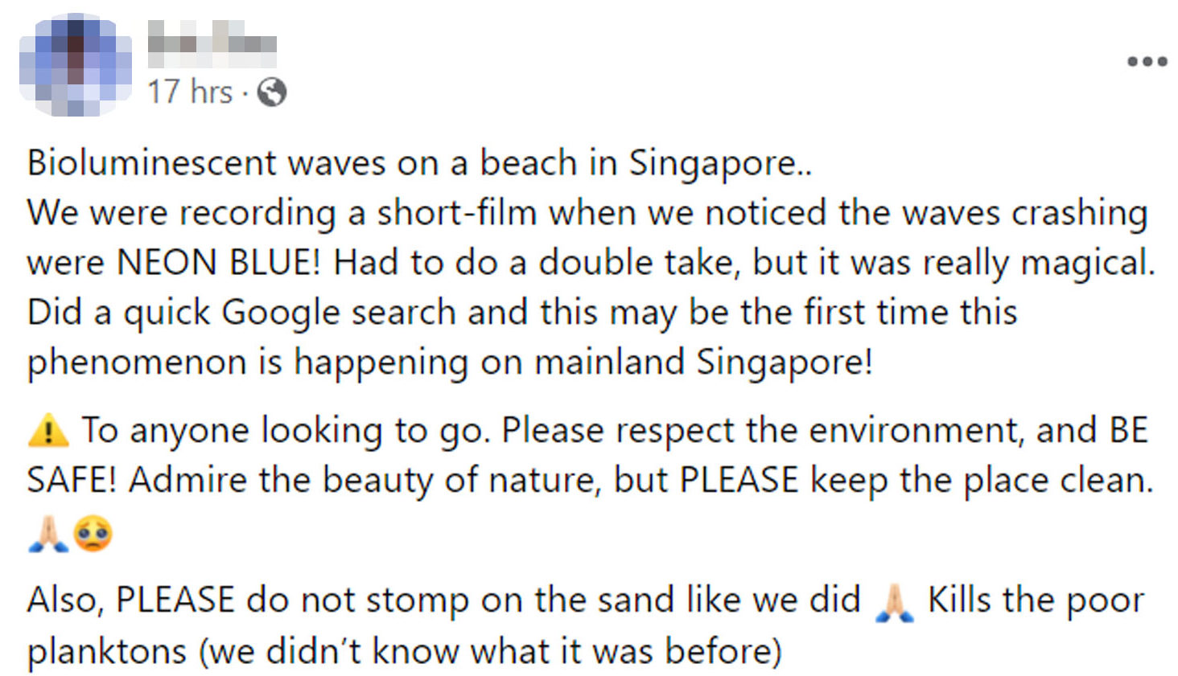Screen dimensions: 1178x676
Task: Open the post options three-dot menu
Action: click(1147, 61)
